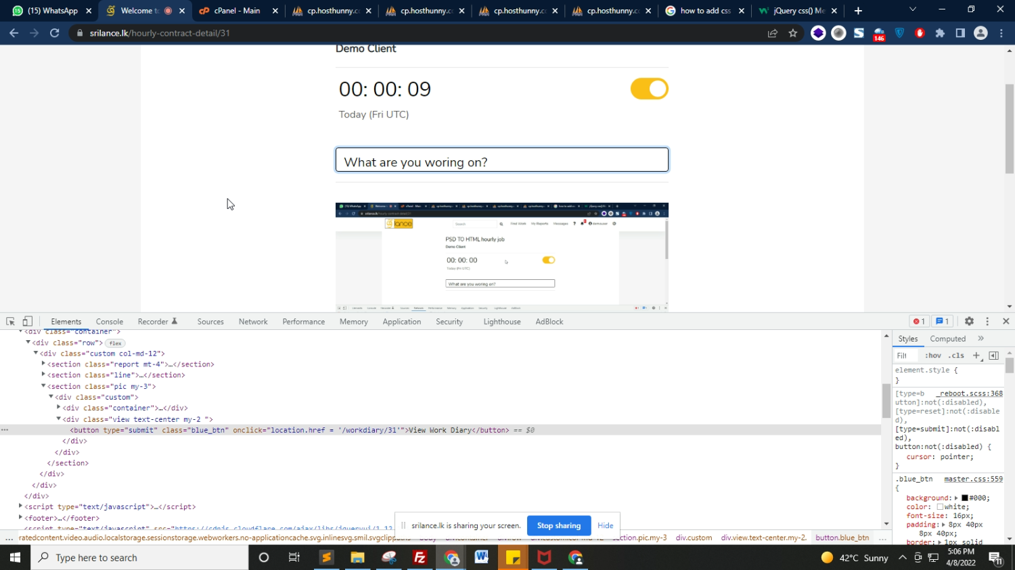Image resolution: width=1015 pixels, height=570 pixels.
Task: Bookmark this page with the star icon
Action: 793,33
